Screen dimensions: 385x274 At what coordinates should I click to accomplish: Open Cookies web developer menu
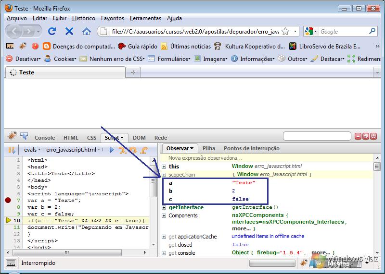[61, 59]
